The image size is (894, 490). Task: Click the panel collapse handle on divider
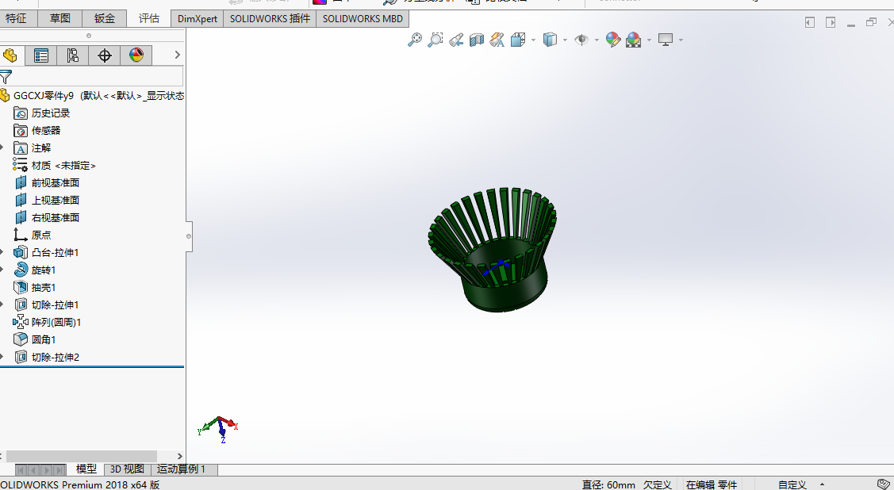coord(189,236)
